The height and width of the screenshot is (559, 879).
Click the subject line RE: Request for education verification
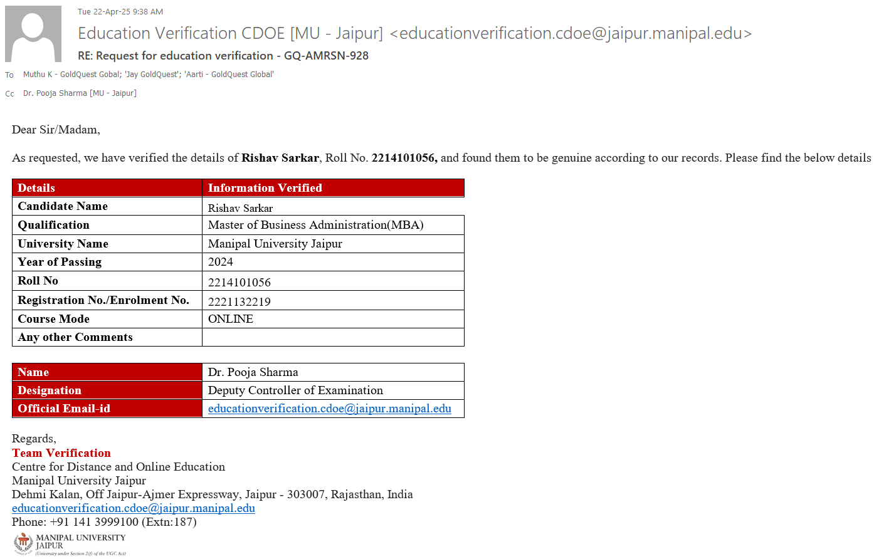[223, 56]
